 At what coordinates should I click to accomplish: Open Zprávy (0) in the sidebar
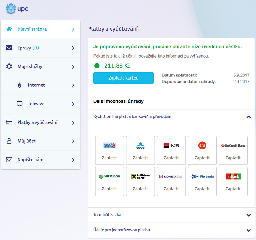point(41,48)
